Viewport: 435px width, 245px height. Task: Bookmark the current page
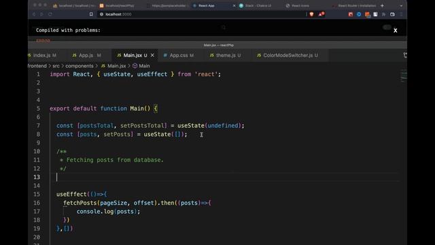coord(91,14)
